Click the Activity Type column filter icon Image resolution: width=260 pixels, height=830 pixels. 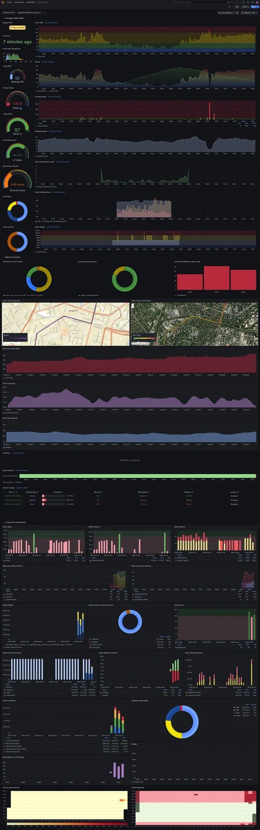tap(39, 492)
